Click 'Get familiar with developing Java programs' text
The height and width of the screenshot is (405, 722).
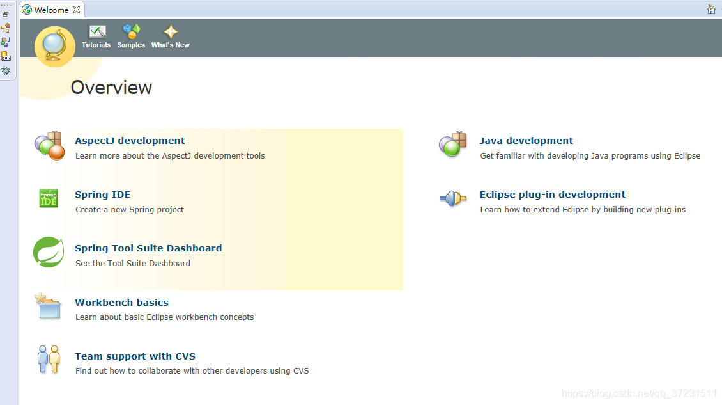pos(590,156)
